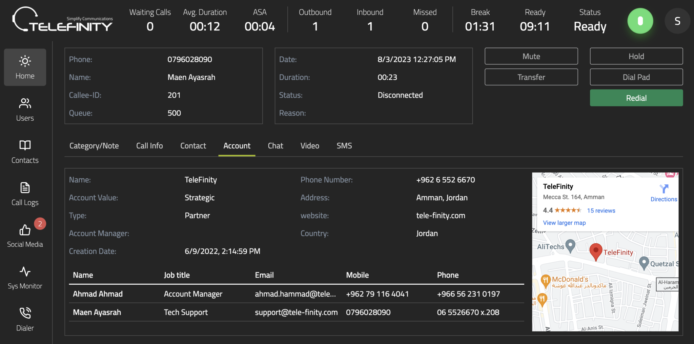Click the Transfer button
The width and height of the screenshot is (694, 344).
click(x=531, y=77)
